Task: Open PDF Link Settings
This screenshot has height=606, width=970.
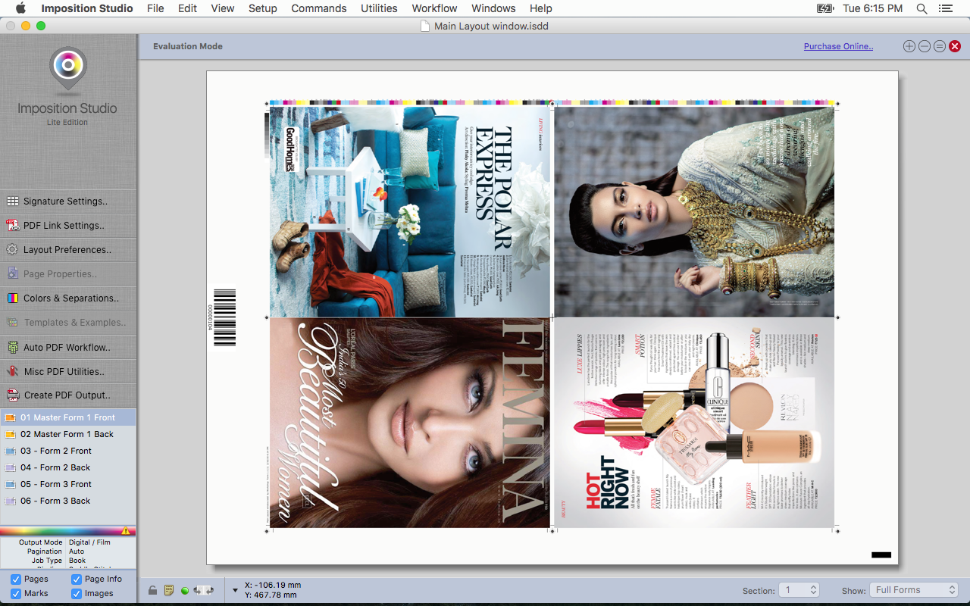Action: pyautogui.click(x=68, y=226)
